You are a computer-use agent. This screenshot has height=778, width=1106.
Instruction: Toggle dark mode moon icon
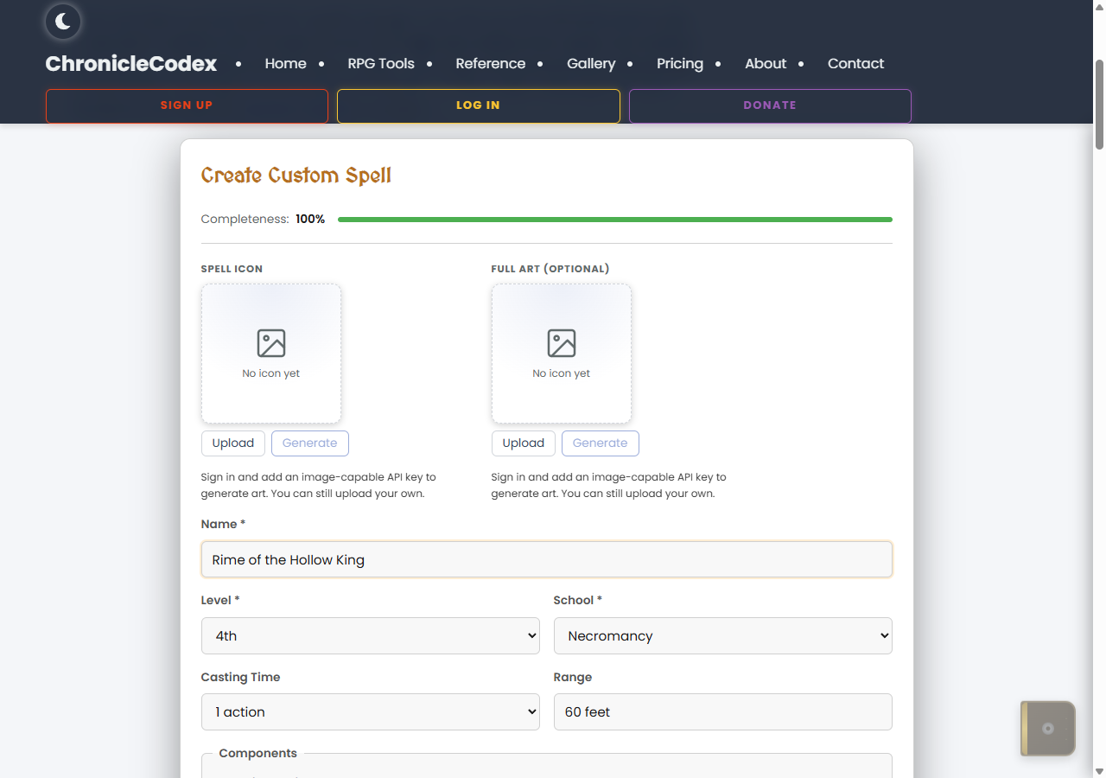point(63,22)
